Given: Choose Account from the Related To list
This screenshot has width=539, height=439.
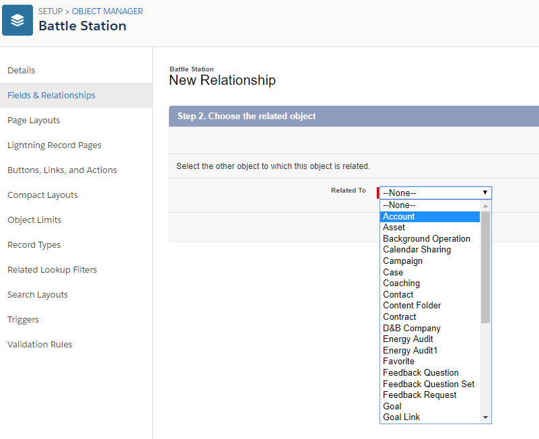Looking at the screenshot, I should (399, 216).
